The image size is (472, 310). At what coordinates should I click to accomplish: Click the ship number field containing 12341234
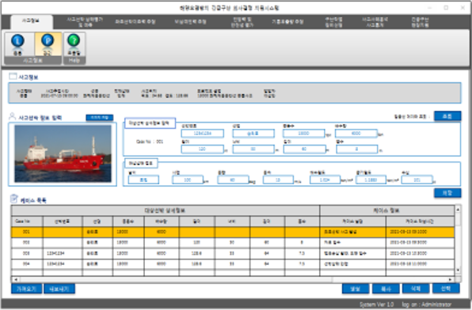tap(202, 133)
